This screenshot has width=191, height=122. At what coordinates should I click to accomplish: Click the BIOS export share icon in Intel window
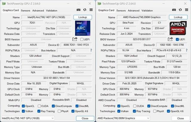pyautogui.click(x=75, y=39)
